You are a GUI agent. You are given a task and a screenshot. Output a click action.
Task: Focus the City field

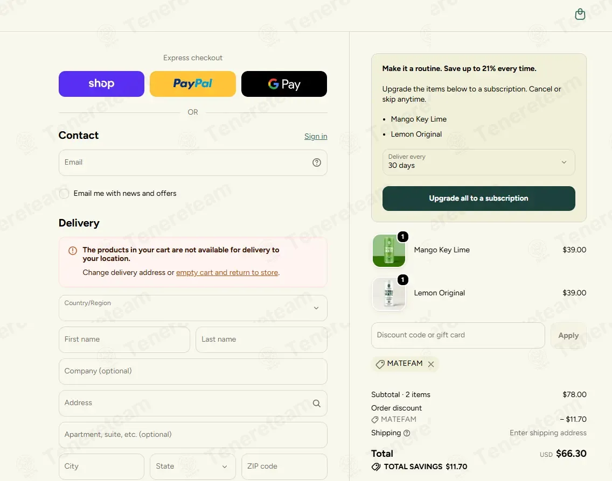(x=101, y=466)
